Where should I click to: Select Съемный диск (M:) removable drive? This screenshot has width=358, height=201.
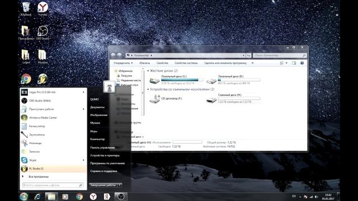233,98
